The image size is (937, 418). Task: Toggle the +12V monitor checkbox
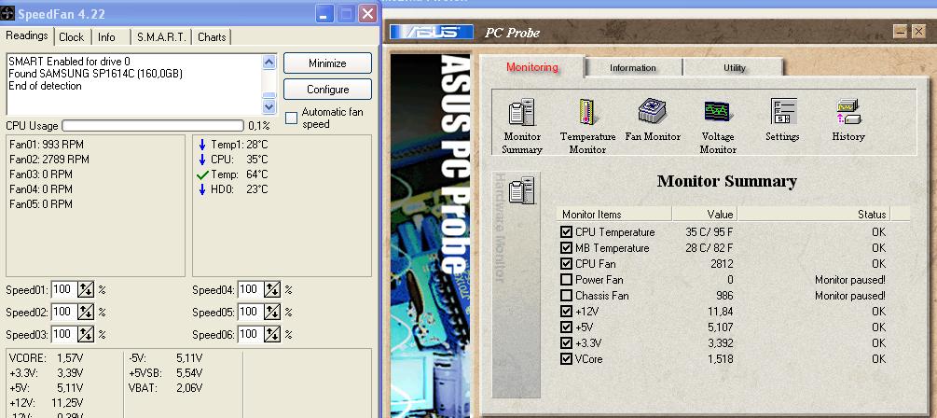(x=567, y=311)
